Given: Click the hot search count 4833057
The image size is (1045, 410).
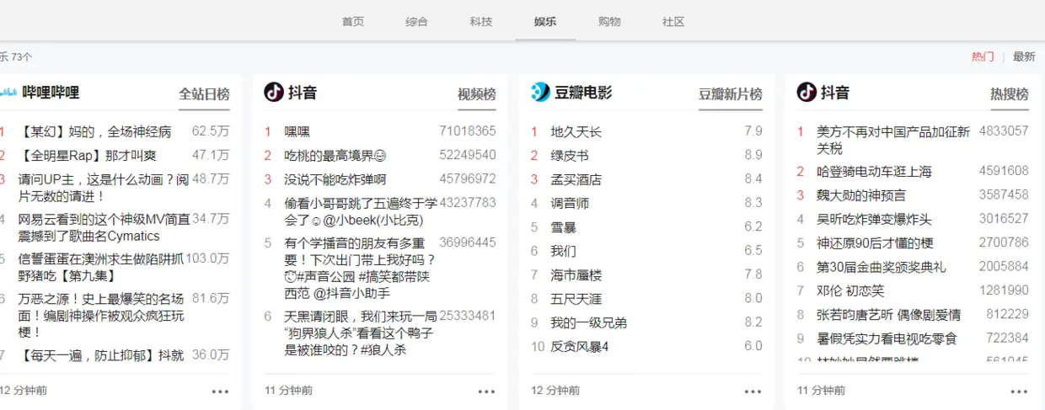Looking at the screenshot, I should point(1004,131).
